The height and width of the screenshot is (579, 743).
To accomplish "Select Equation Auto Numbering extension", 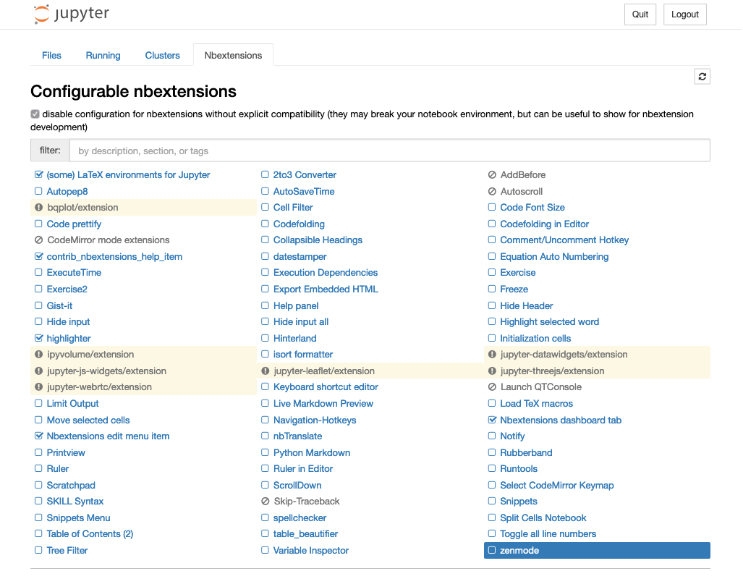I will pos(554,256).
